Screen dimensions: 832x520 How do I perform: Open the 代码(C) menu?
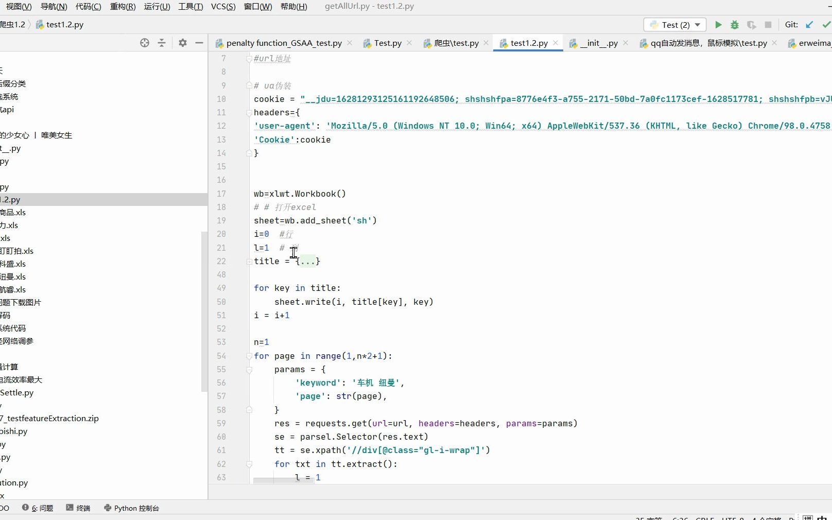(x=88, y=6)
